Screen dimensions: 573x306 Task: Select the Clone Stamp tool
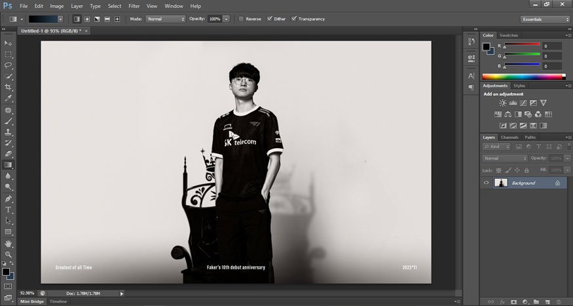click(8, 132)
